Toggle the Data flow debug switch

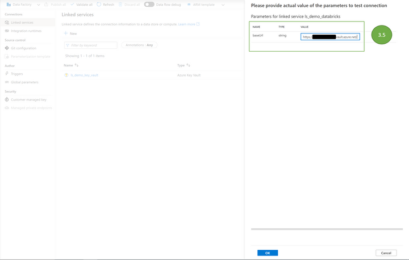(149, 5)
